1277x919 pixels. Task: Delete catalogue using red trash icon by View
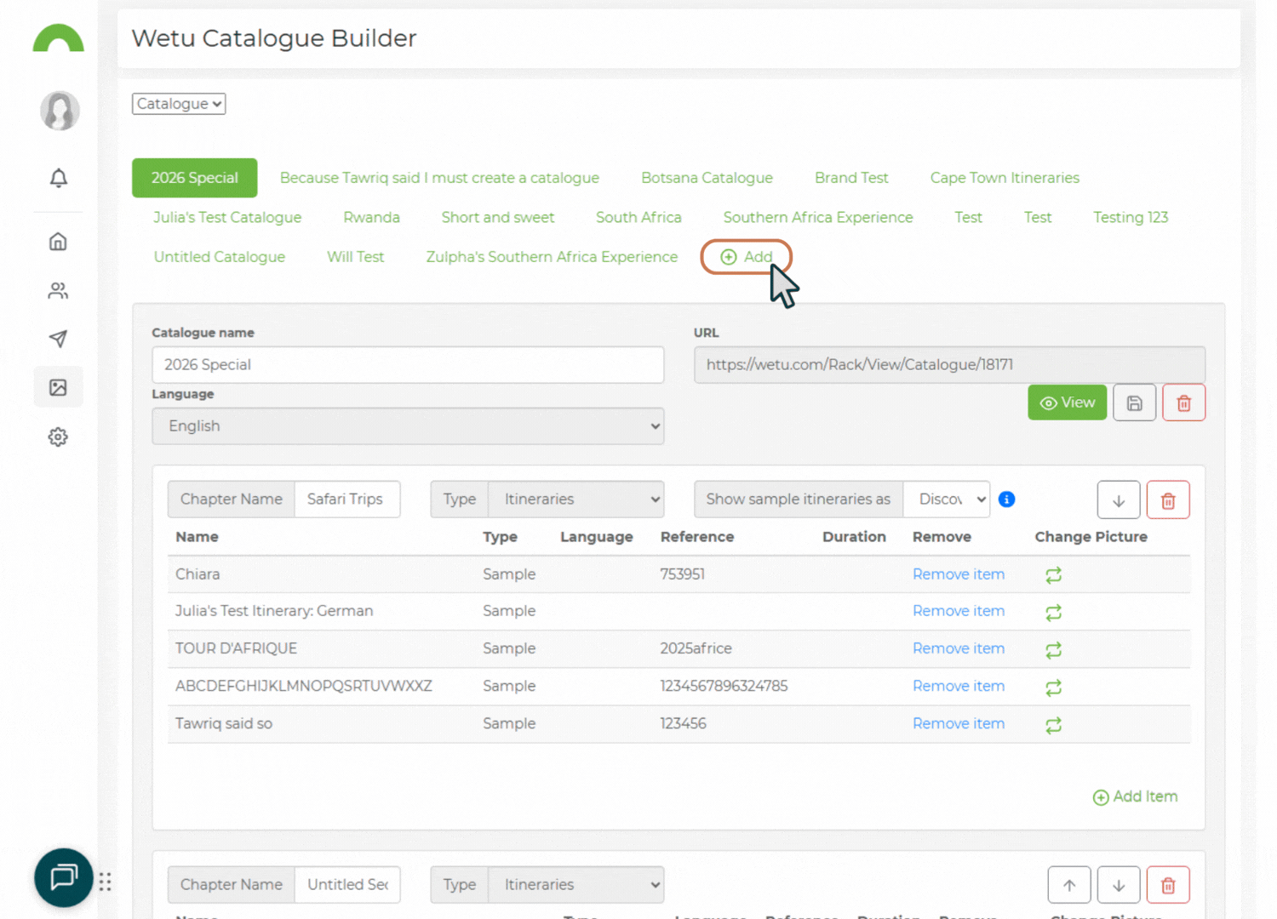coord(1183,403)
